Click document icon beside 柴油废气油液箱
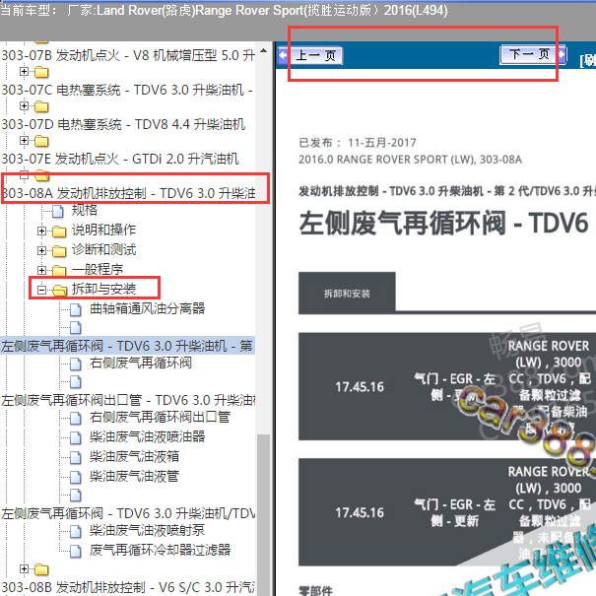 tap(76, 458)
